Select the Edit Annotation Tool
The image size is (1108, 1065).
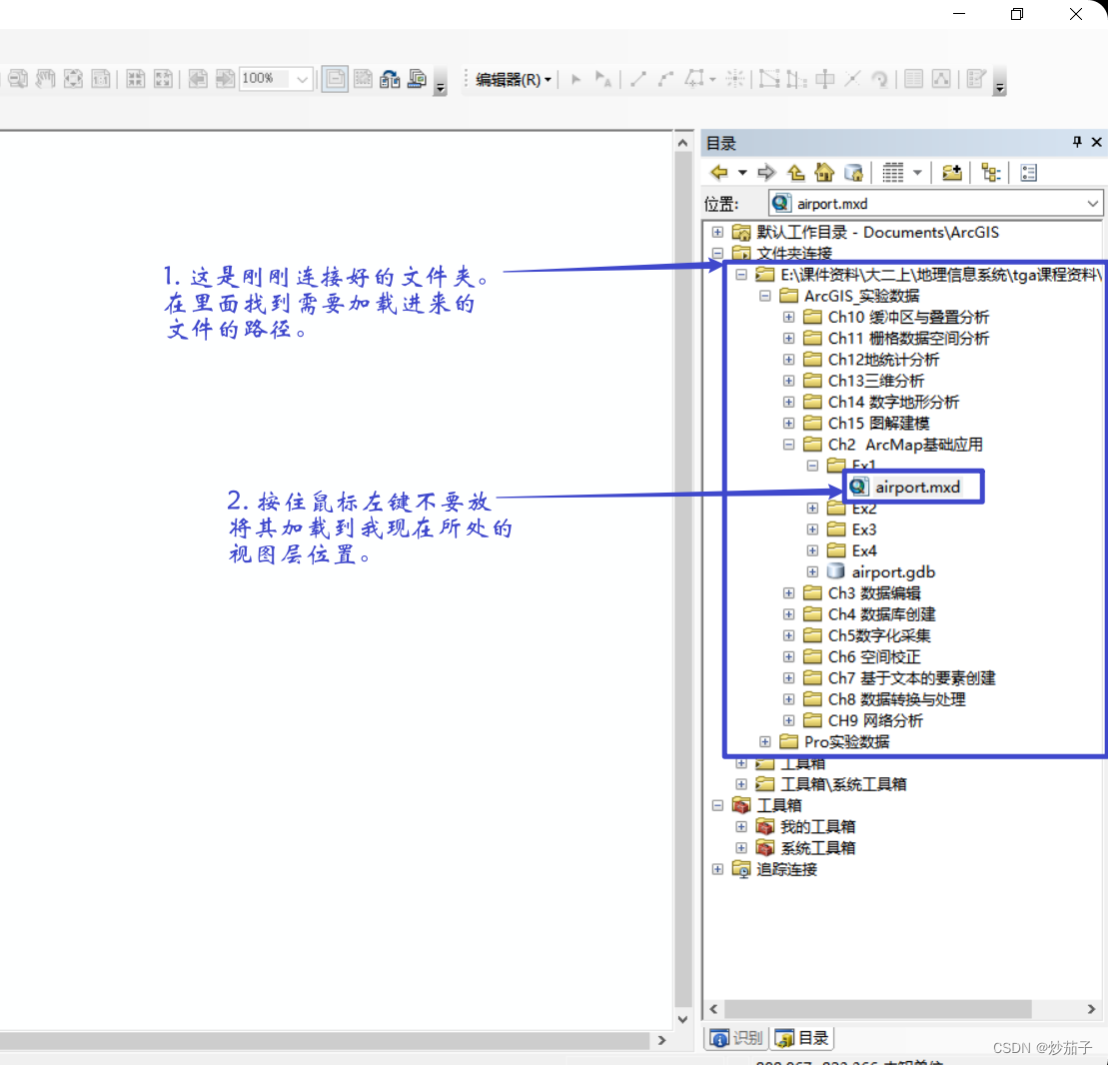click(602, 79)
